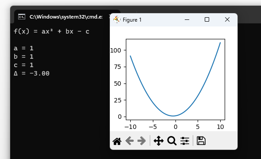Click the matplotlib icon beside Figure 1

click(x=117, y=19)
